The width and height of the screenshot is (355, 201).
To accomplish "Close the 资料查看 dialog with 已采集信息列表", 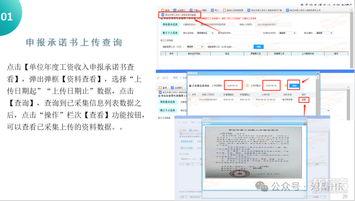I will tap(318, 73).
